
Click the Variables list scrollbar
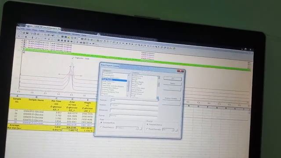[159, 88]
